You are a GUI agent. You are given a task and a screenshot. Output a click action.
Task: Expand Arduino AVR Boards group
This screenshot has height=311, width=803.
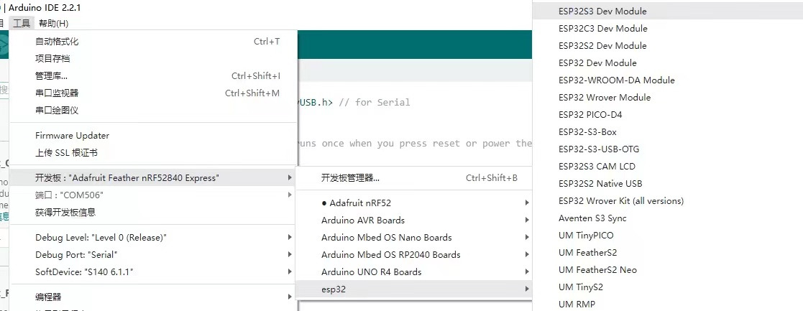tap(414, 221)
